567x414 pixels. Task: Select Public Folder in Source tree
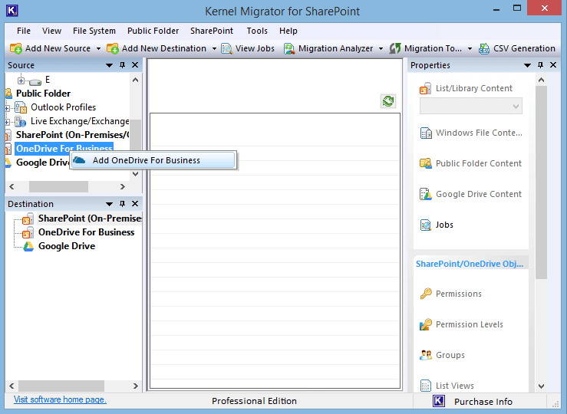44,94
